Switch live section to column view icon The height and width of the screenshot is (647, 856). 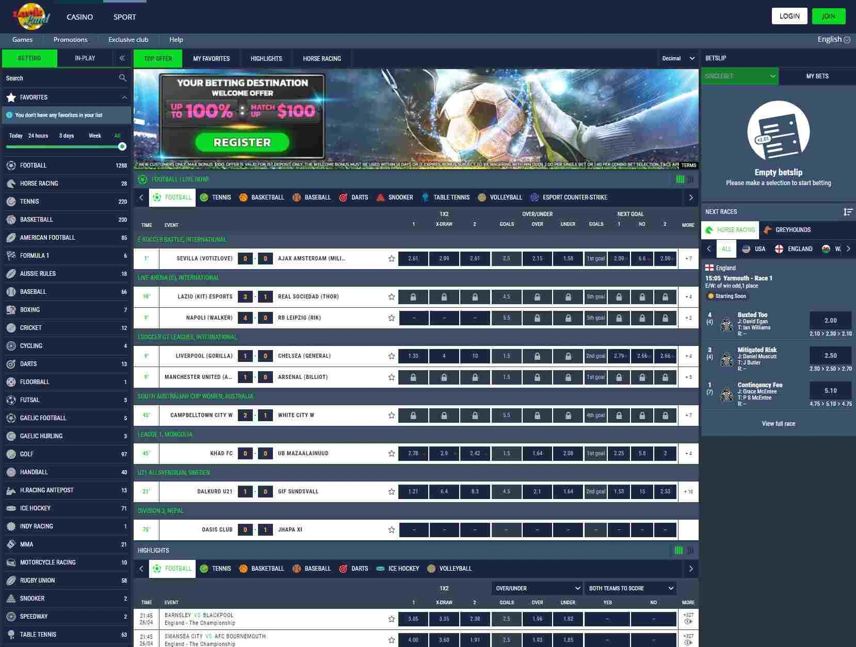tap(690, 179)
